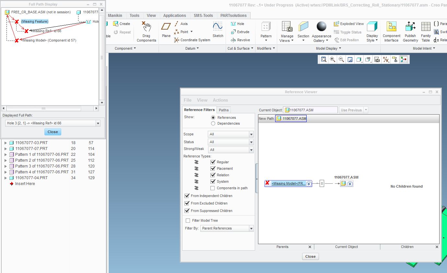Screen dimensions: 447x273
Task: Select the (Missing Feature) node
Action: [35, 21]
